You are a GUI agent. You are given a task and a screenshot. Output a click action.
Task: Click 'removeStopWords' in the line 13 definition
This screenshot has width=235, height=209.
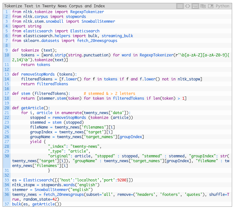pos(38,74)
